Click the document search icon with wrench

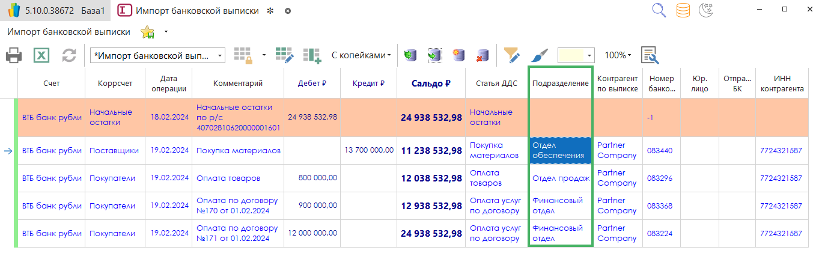point(650,55)
